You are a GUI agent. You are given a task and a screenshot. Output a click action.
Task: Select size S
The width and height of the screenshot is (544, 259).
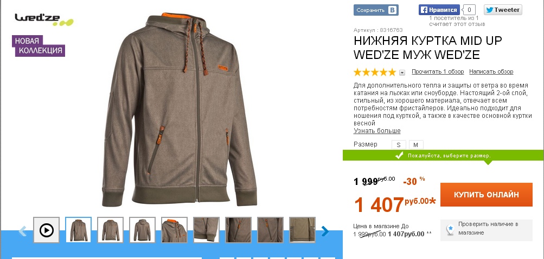[399, 145]
